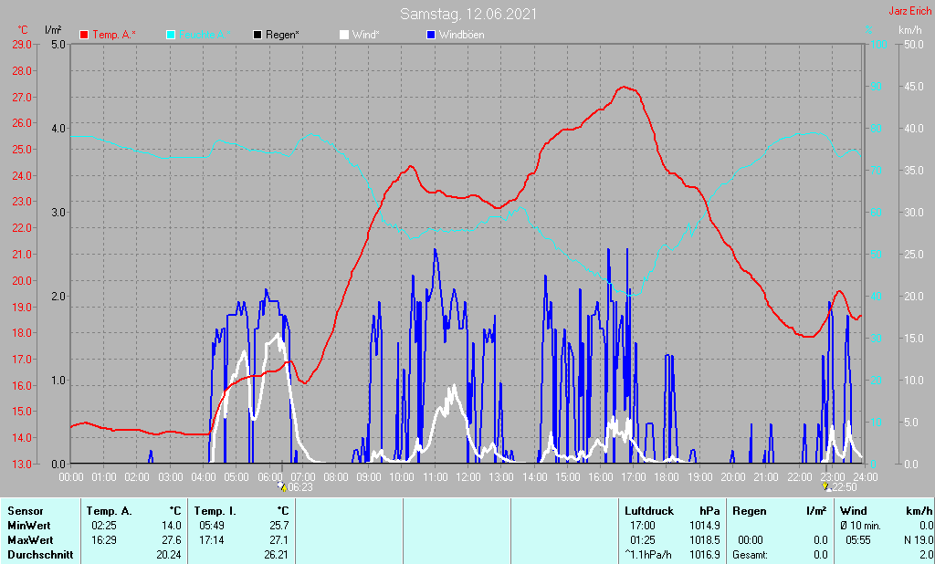Click the 18:00 time axis label
935x564 pixels.
pyautogui.click(x=667, y=476)
